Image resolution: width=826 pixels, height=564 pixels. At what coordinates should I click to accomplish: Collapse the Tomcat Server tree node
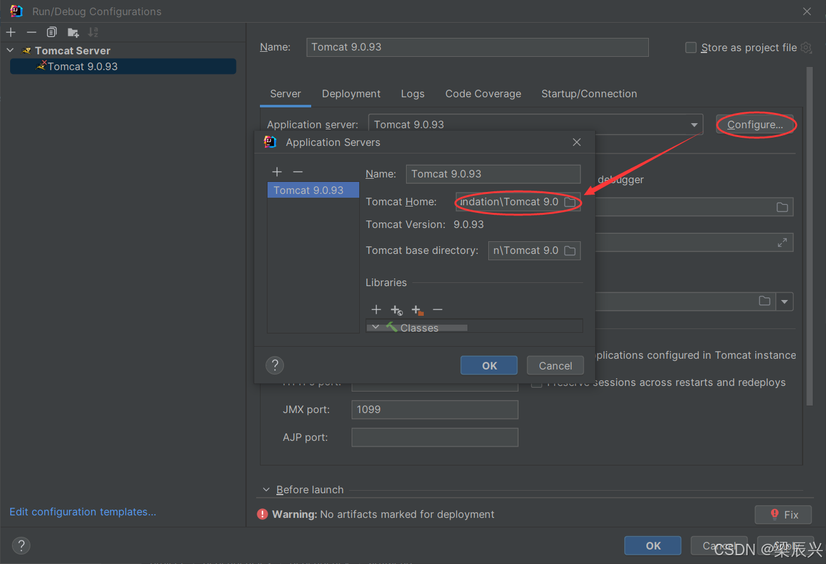click(x=10, y=50)
